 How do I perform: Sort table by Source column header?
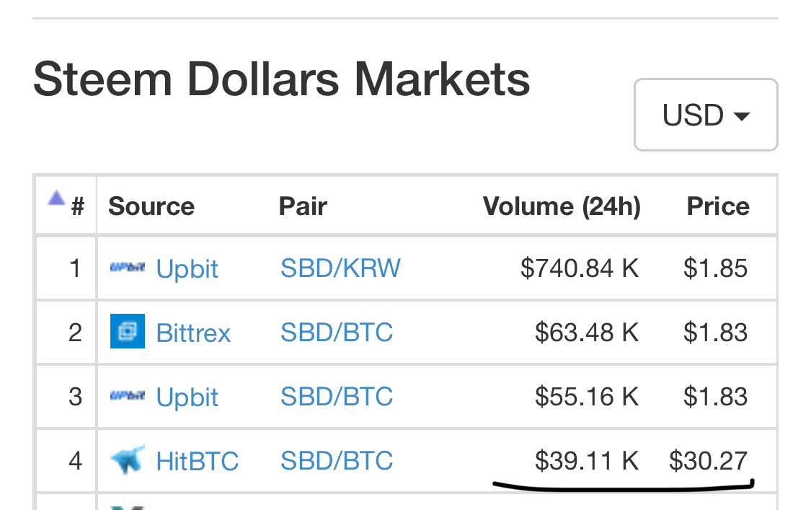[151, 206]
